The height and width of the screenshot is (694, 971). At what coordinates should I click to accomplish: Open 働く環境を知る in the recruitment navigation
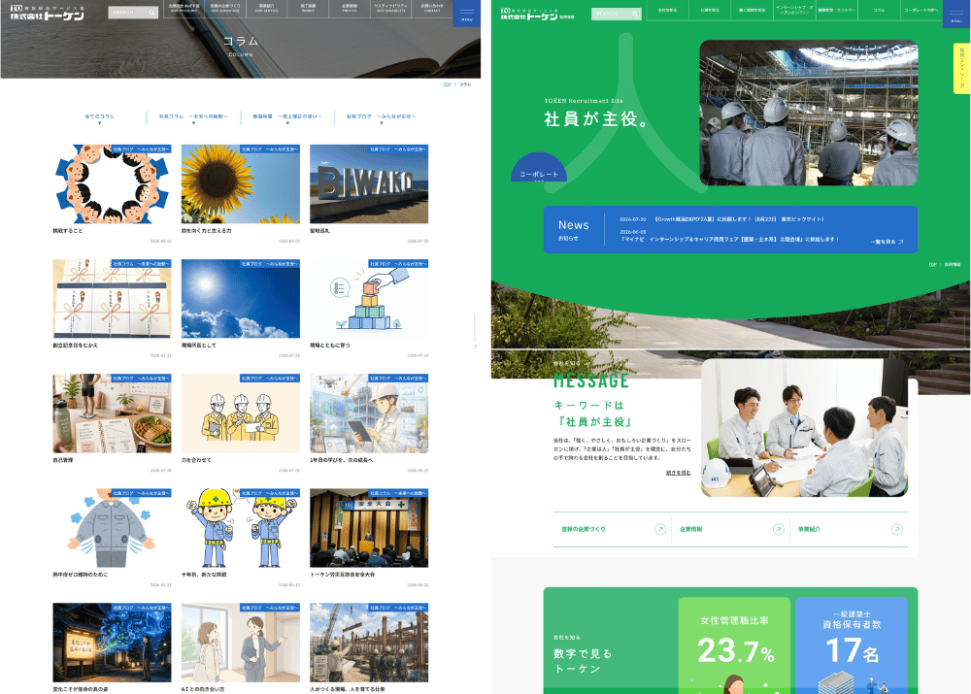coord(752,11)
